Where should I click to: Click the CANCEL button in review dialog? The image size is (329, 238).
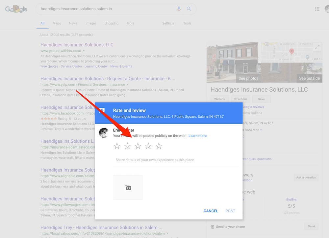pyautogui.click(x=211, y=211)
